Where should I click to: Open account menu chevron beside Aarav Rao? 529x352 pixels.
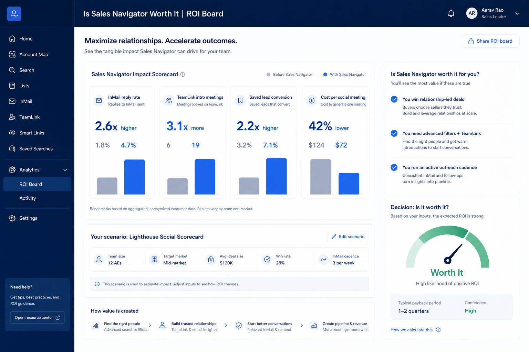(x=517, y=13)
